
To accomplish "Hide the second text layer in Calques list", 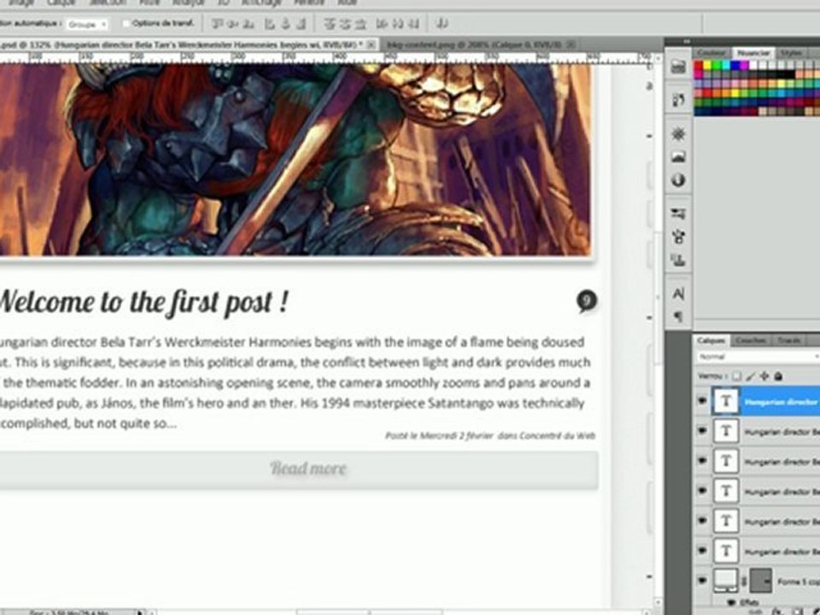I will (702, 431).
